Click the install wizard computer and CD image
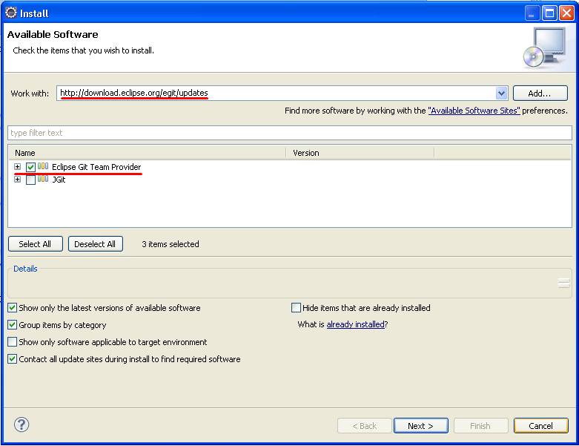The width and height of the screenshot is (579, 446). (545, 47)
